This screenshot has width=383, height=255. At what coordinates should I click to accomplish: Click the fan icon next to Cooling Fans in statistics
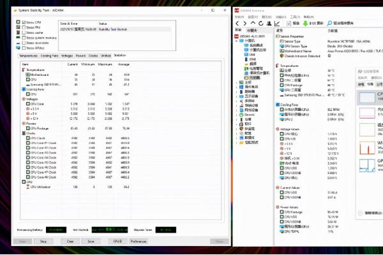(x=24, y=89)
